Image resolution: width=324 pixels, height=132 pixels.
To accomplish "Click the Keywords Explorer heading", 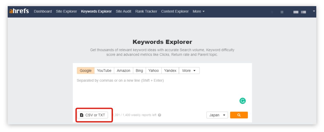I will (162, 42).
